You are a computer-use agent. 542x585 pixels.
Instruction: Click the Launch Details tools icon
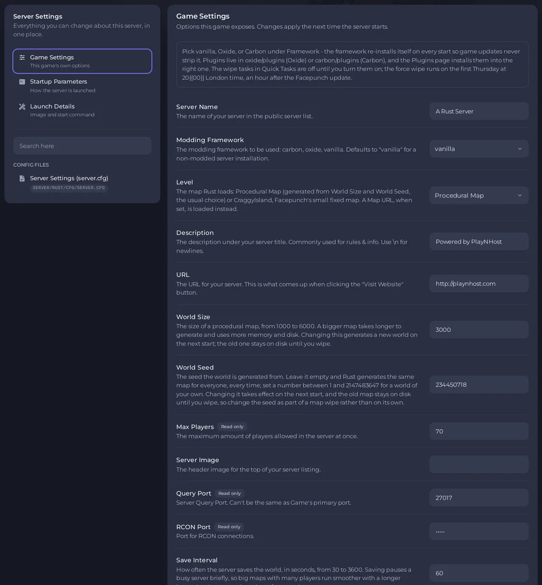22,107
